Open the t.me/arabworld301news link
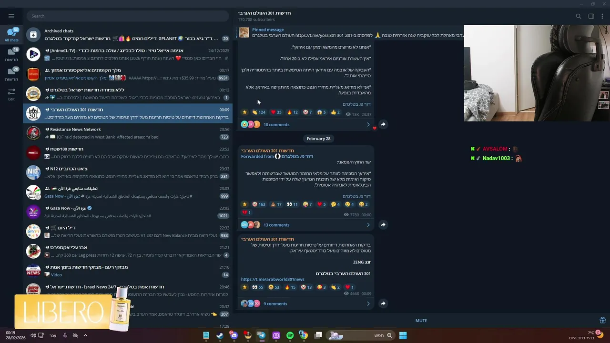The image size is (610, 343). click(273, 279)
